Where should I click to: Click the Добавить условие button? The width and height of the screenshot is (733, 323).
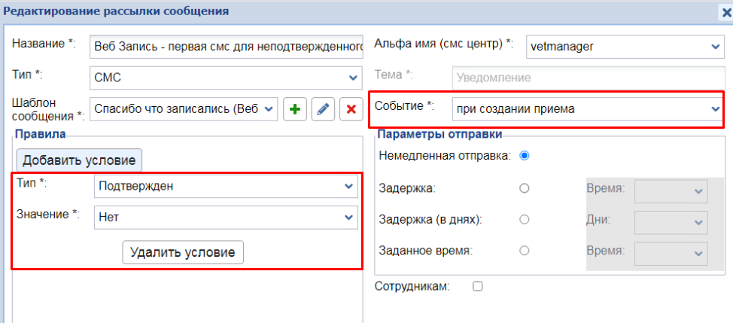click(x=79, y=160)
